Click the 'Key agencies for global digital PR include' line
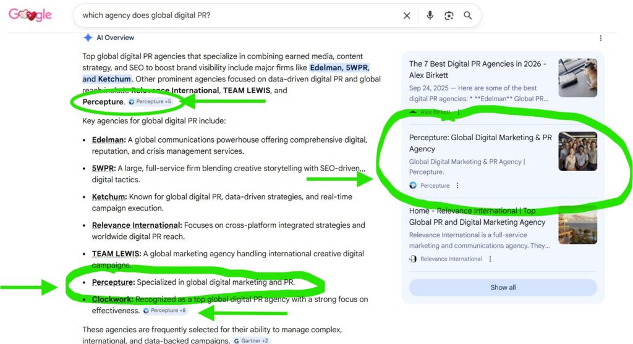The width and height of the screenshot is (633, 344). 154,120
